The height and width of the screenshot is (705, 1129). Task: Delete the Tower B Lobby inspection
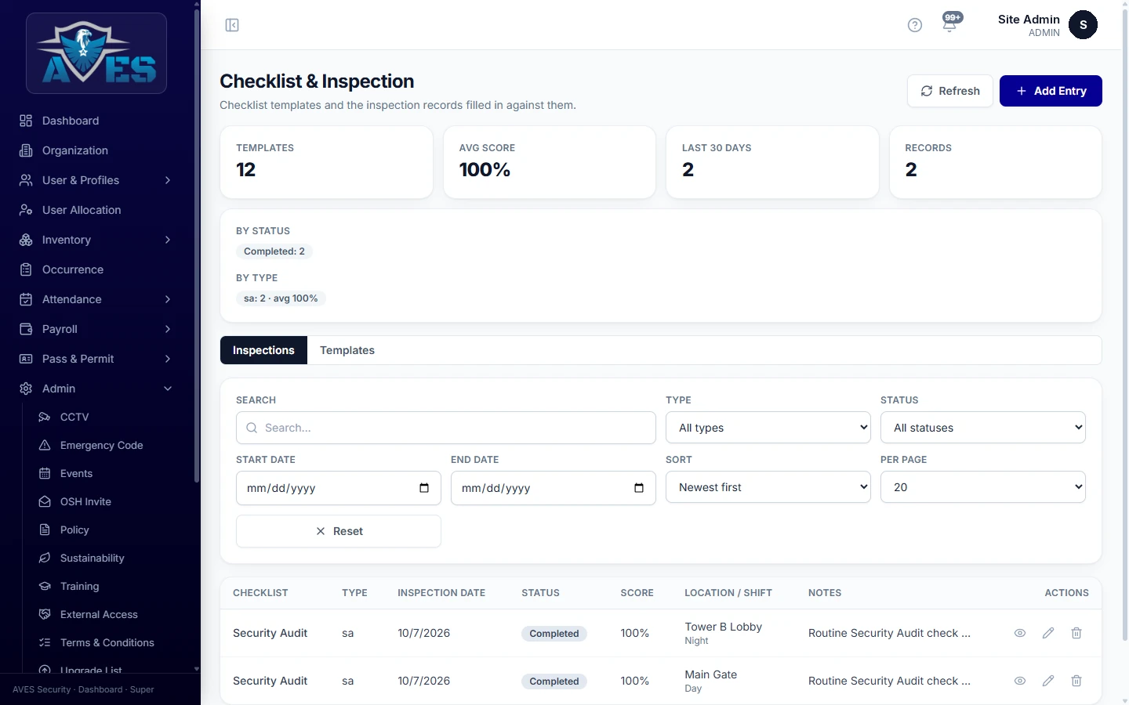(x=1076, y=633)
